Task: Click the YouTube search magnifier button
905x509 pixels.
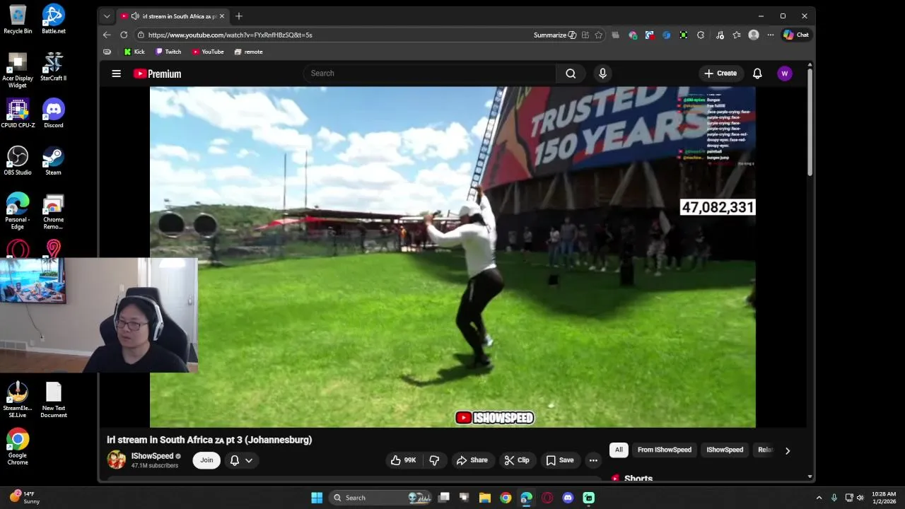Action: pyautogui.click(x=571, y=74)
